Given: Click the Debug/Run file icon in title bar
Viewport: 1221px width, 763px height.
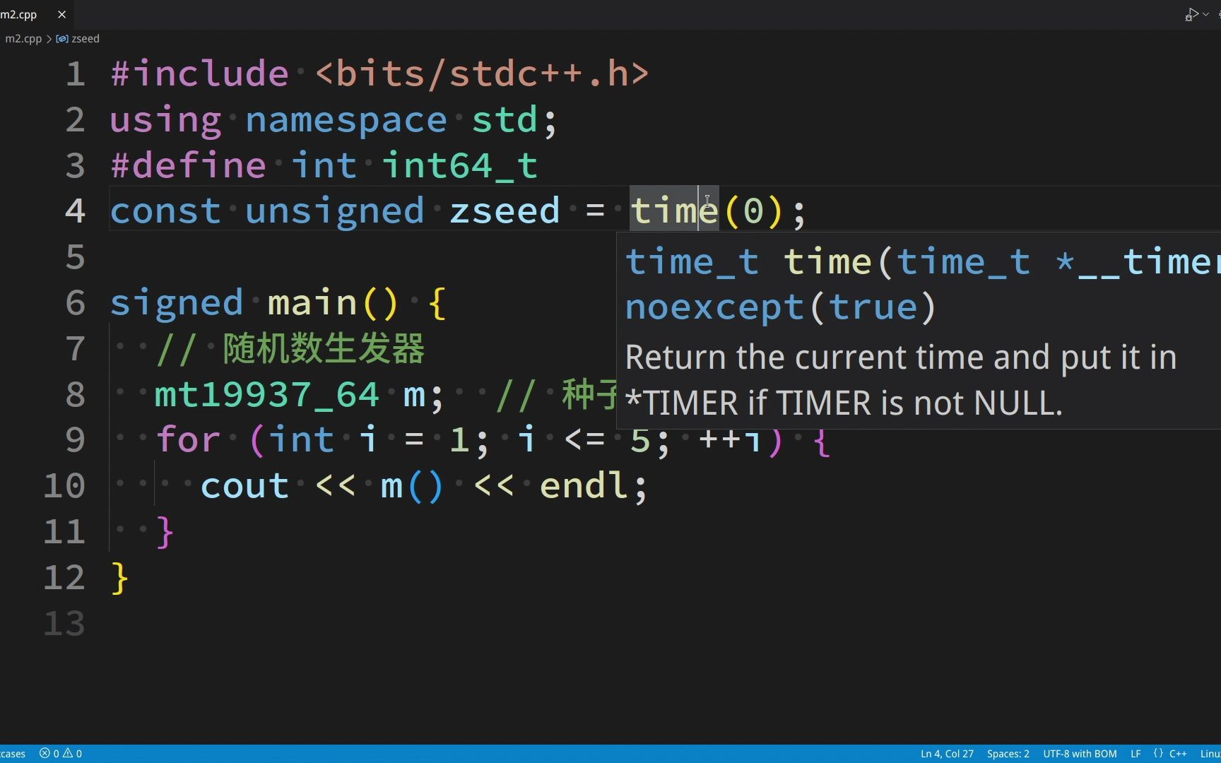Looking at the screenshot, I should click(x=1191, y=14).
